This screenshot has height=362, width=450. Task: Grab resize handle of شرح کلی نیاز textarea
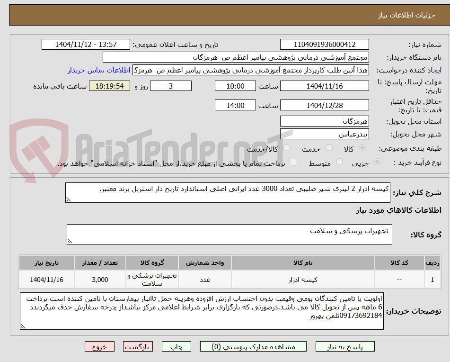coord(68,199)
